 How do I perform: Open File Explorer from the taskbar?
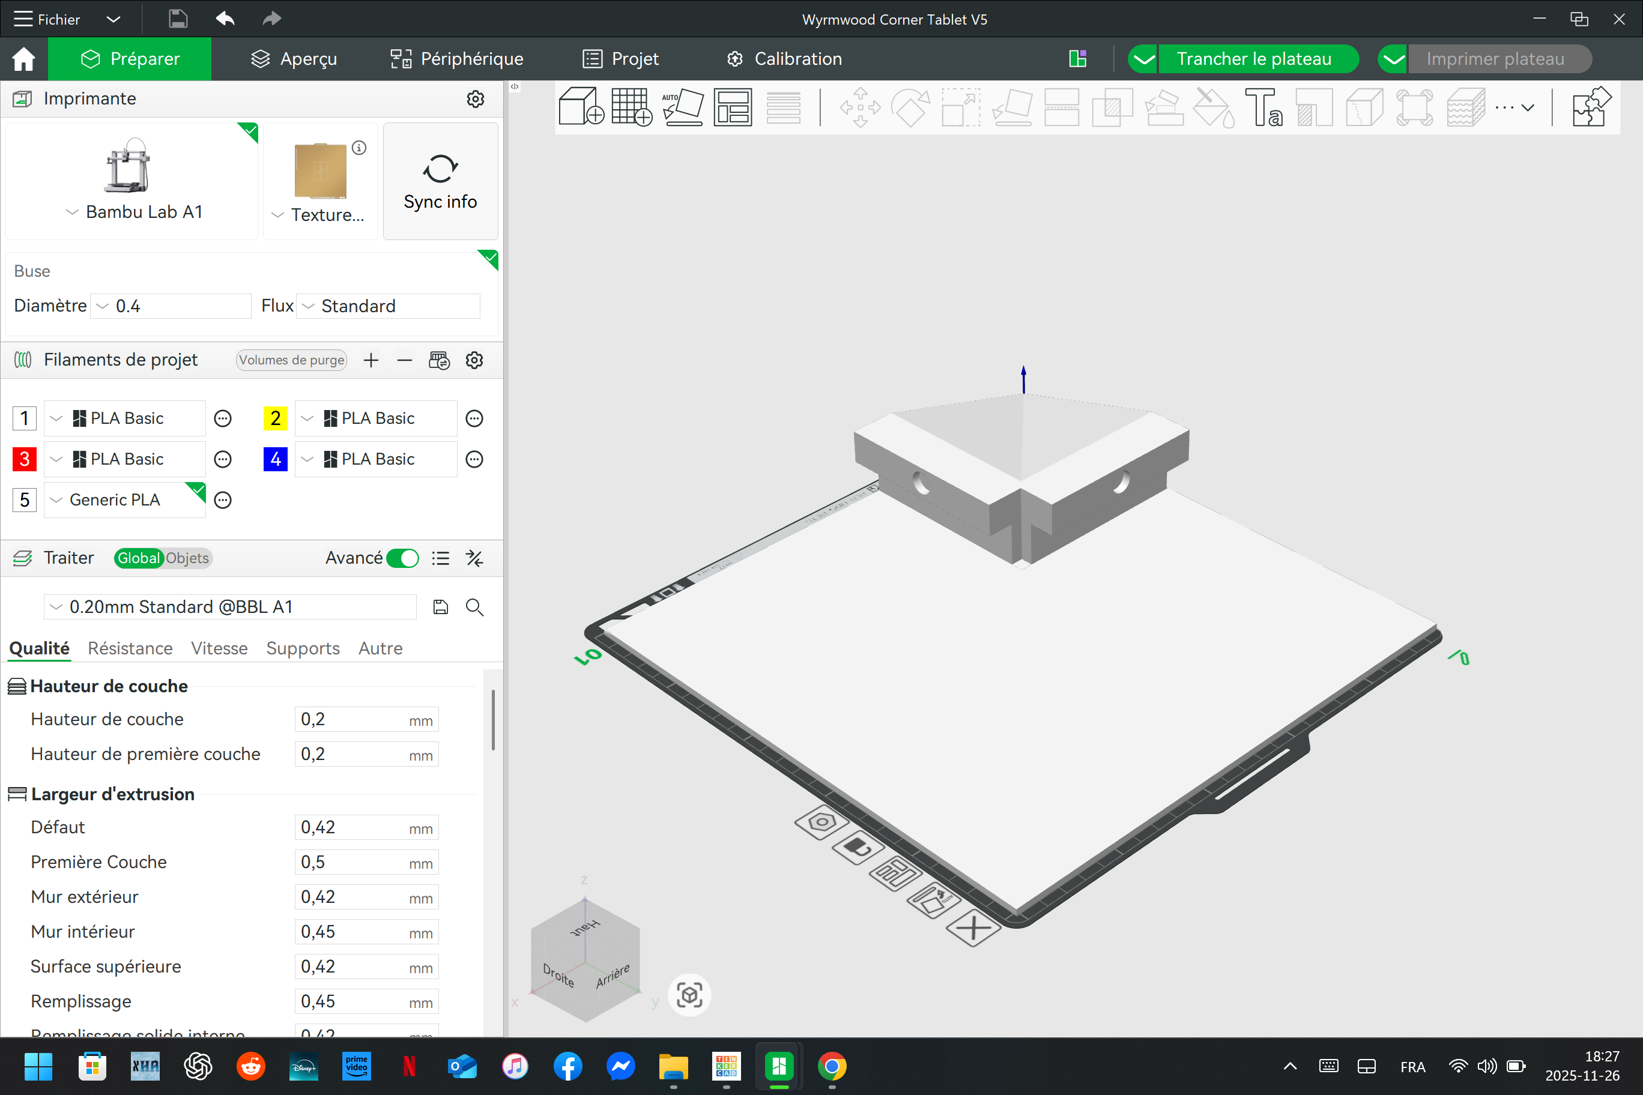pos(673,1066)
